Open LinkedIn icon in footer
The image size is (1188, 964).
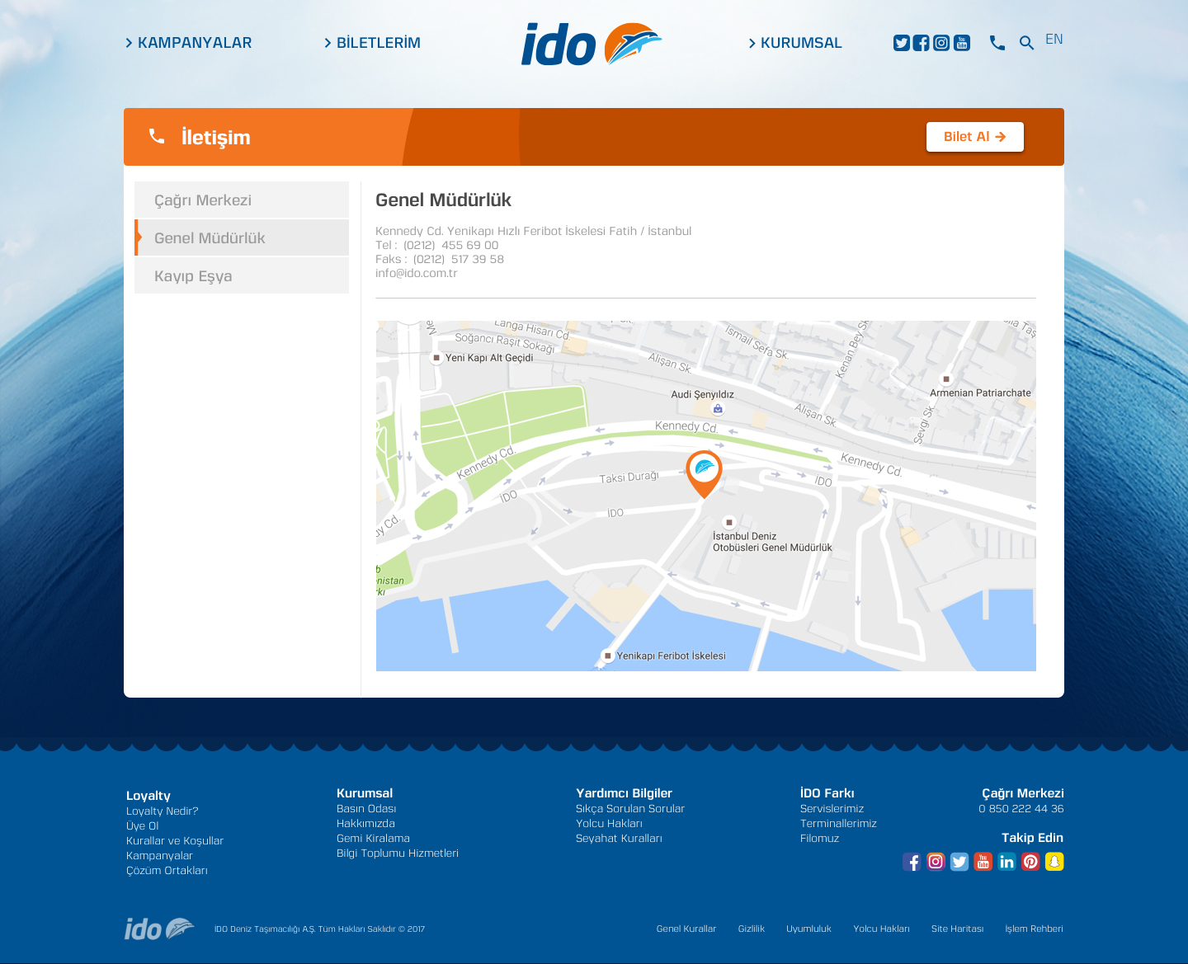pyautogui.click(x=1006, y=862)
